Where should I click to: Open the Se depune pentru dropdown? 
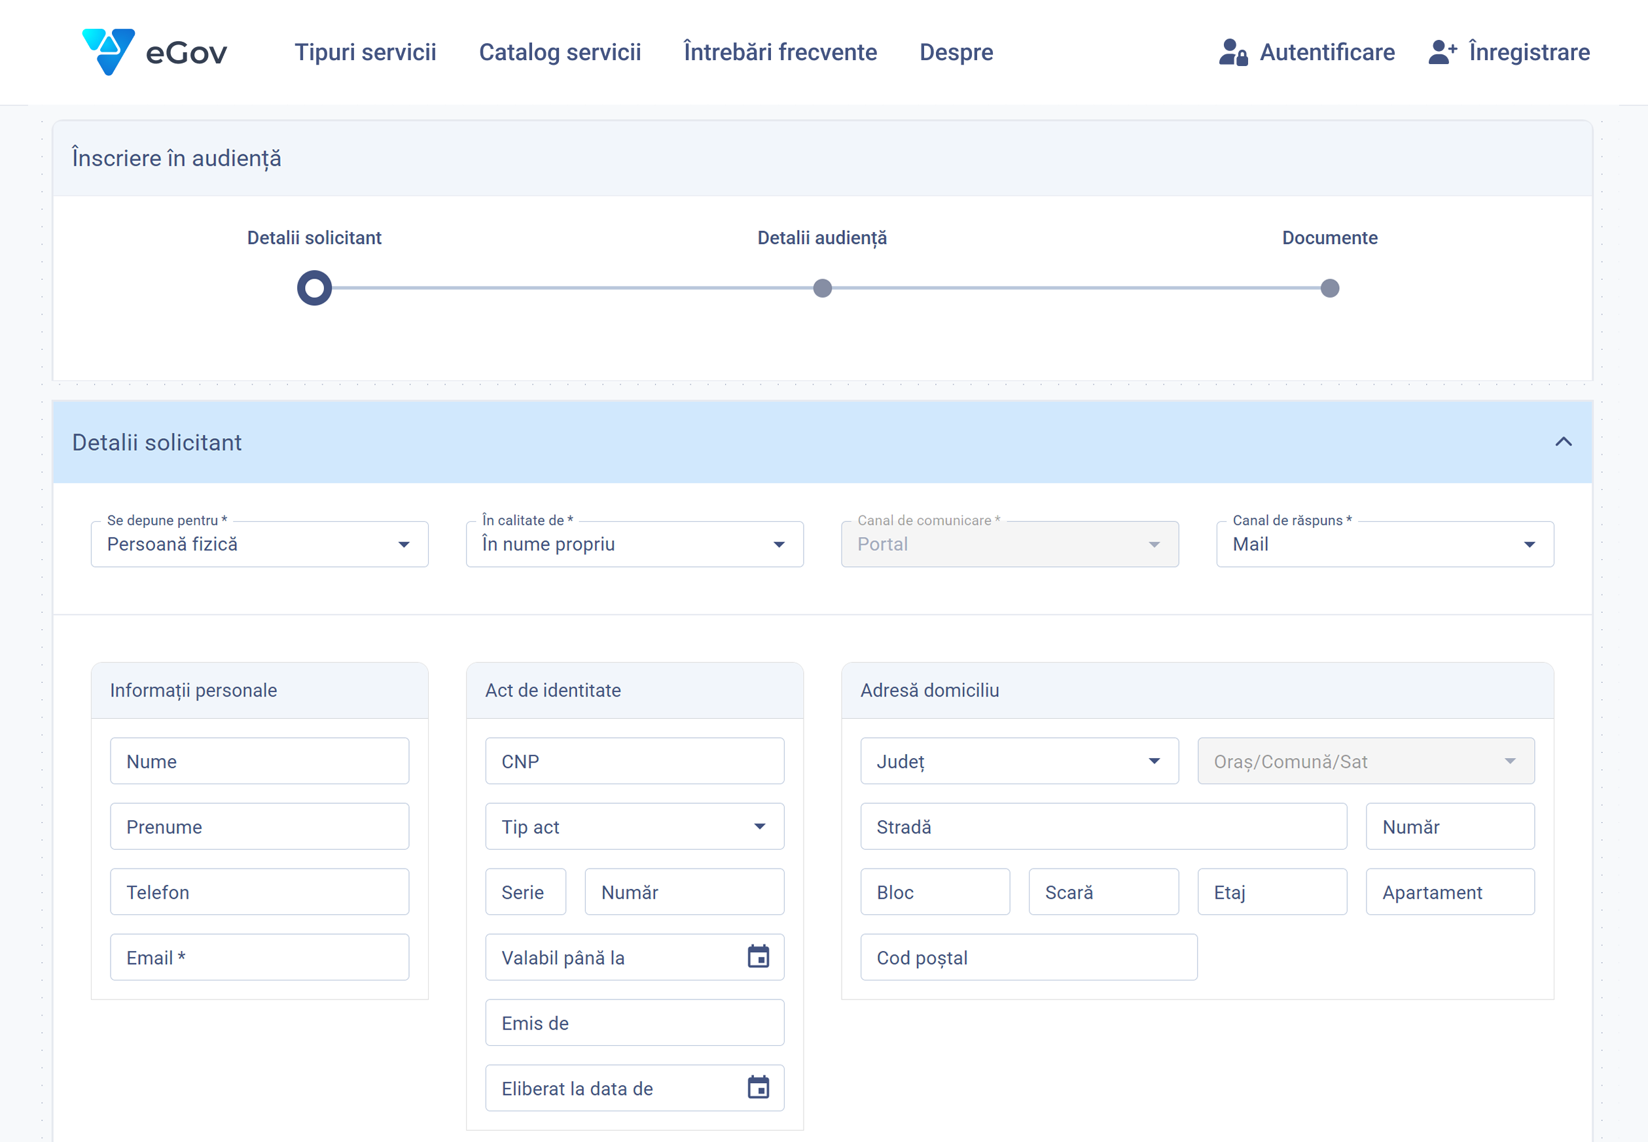pos(259,545)
